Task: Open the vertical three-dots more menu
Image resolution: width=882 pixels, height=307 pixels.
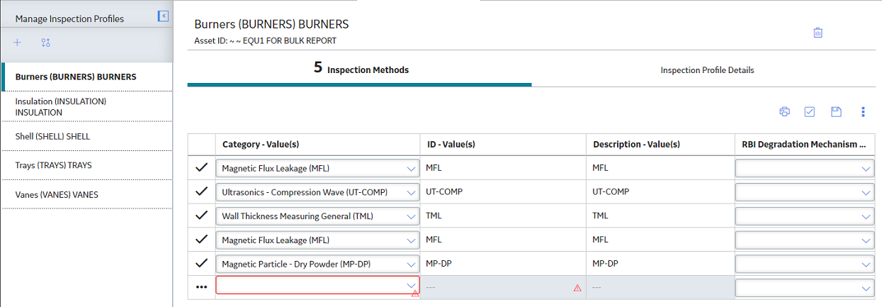Action: (863, 111)
